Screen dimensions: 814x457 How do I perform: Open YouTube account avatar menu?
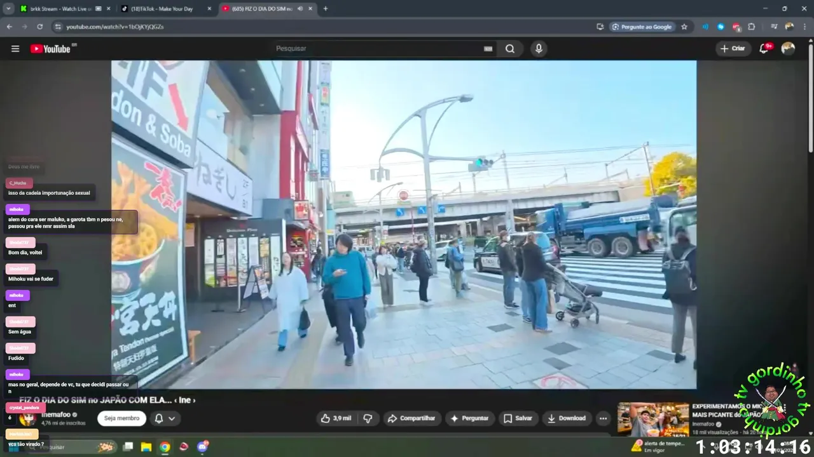pyautogui.click(x=788, y=49)
